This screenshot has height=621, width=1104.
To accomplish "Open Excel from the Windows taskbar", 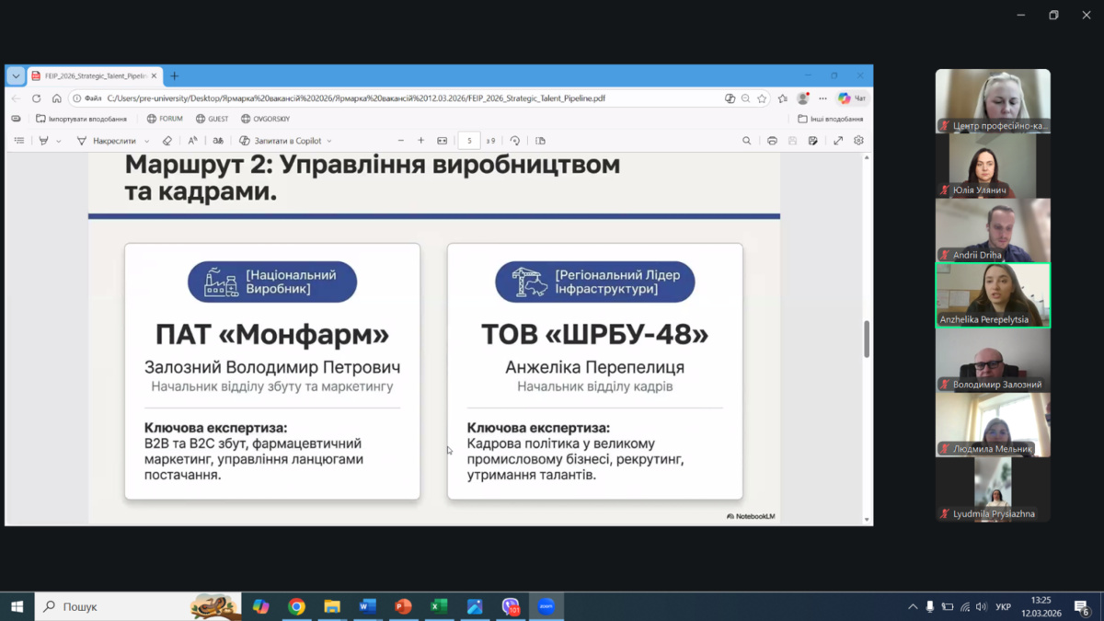I will click(x=439, y=606).
